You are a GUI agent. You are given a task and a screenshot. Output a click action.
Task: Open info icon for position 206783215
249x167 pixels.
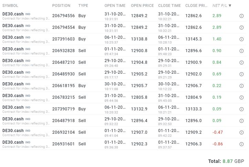tap(241, 97)
